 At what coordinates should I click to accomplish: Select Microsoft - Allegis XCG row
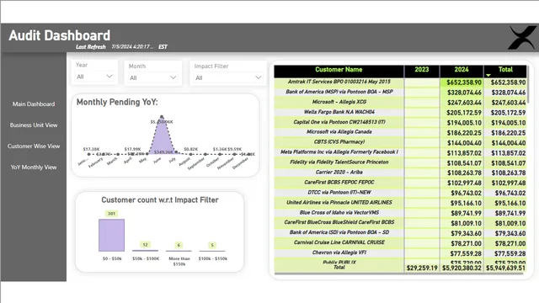pos(400,102)
